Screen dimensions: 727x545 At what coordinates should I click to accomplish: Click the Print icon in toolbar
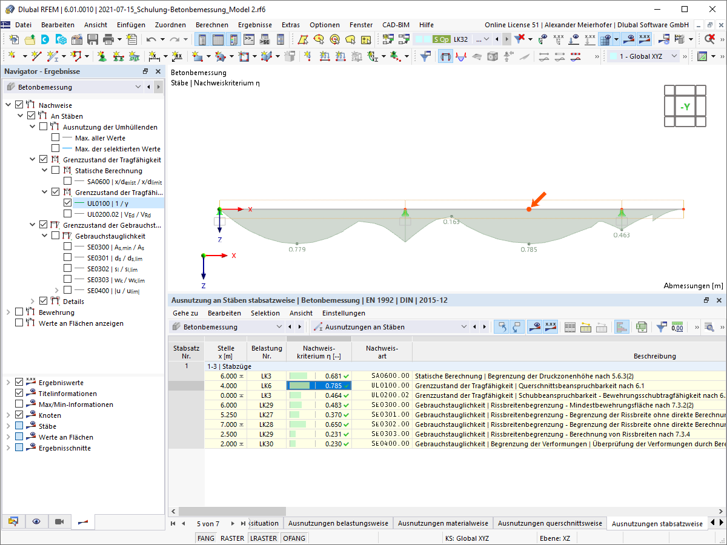(108, 39)
